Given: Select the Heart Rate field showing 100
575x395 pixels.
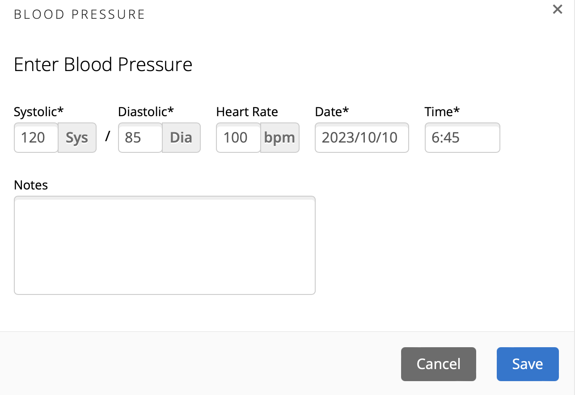Looking at the screenshot, I should [238, 138].
